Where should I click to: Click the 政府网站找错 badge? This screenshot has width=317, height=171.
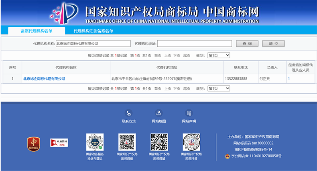(59, 143)
